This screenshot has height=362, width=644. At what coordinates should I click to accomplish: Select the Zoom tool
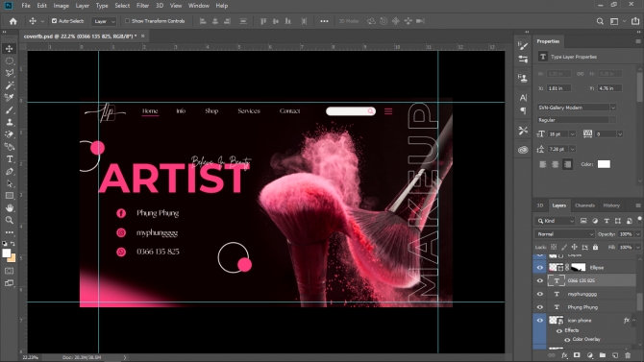click(9, 221)
